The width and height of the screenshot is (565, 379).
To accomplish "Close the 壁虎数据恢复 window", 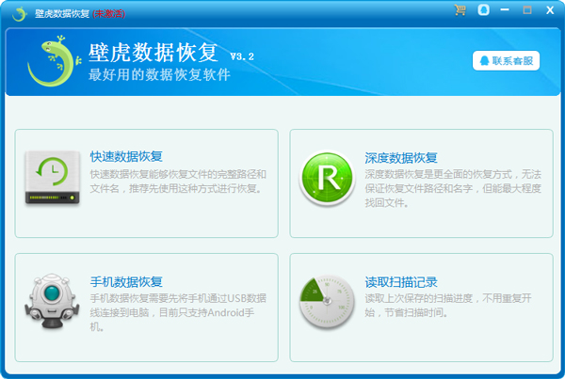I will [550, 10].
